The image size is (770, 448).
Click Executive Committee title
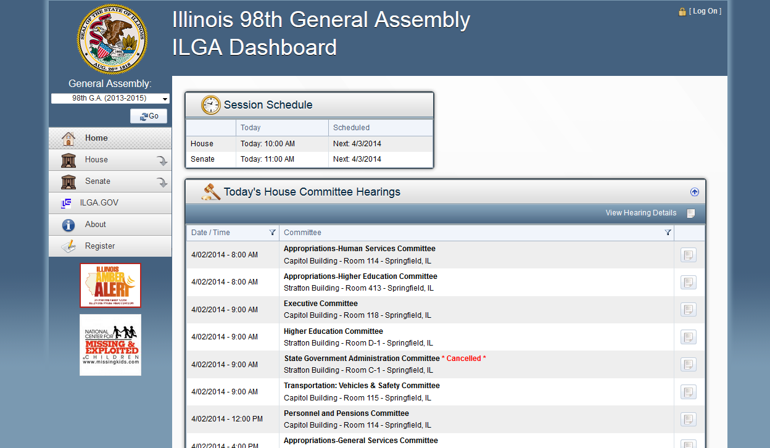click(x=321, y=304)
